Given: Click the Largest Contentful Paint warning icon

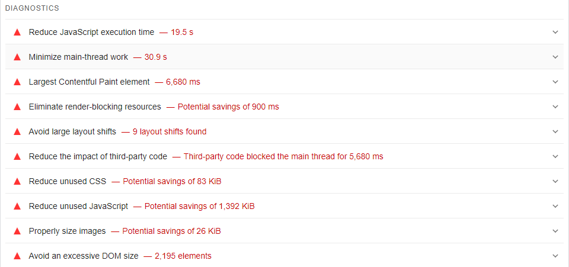Looking at the screenshot, I should point(17,82).
